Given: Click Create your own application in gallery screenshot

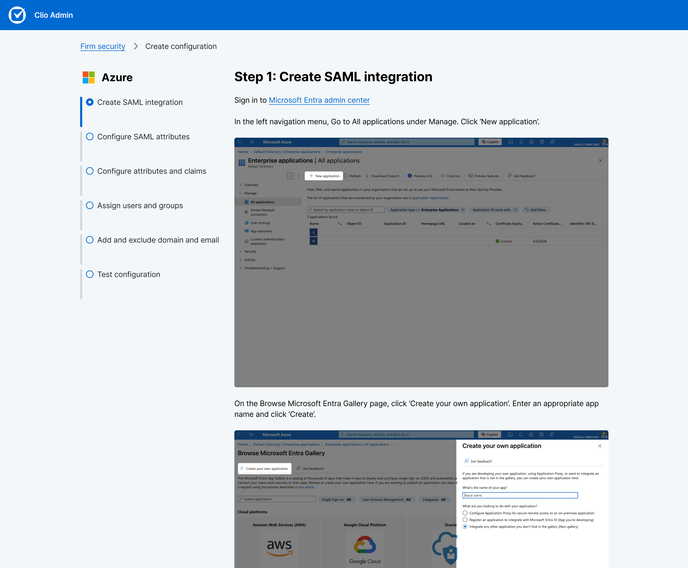Looking at the screenshot, I should (264, 468).
